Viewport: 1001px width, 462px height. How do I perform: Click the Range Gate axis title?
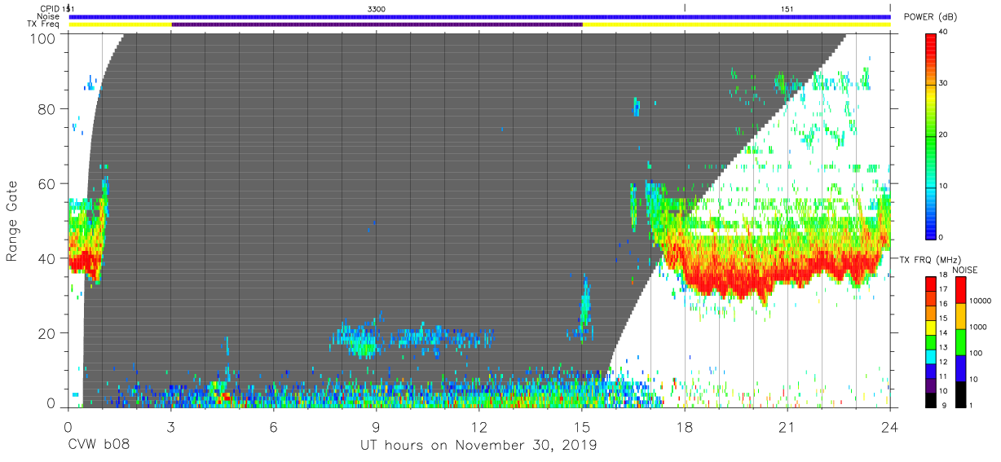coord(12,220)
